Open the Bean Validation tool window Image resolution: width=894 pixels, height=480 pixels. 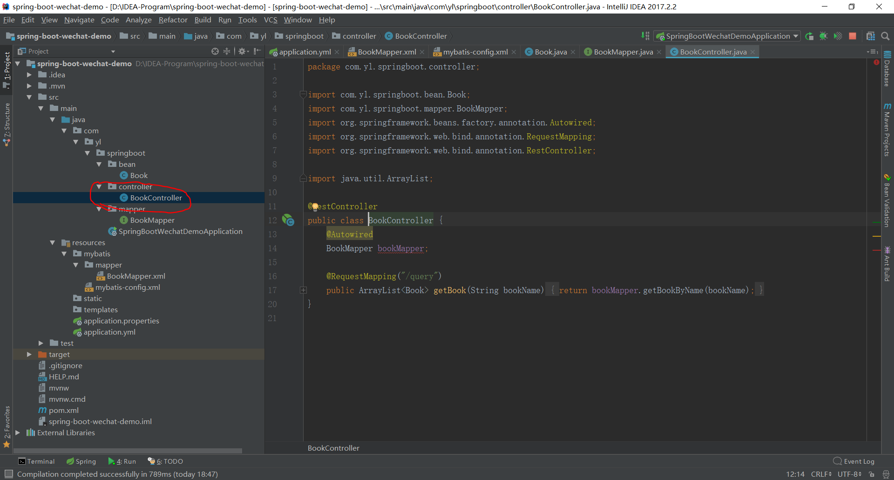887,201
